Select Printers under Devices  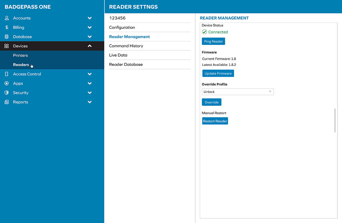(x=21, y=55)
